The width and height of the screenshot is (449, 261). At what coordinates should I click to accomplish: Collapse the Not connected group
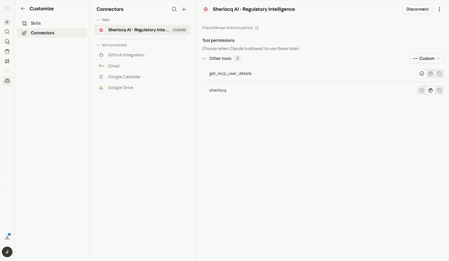[112, 45]
